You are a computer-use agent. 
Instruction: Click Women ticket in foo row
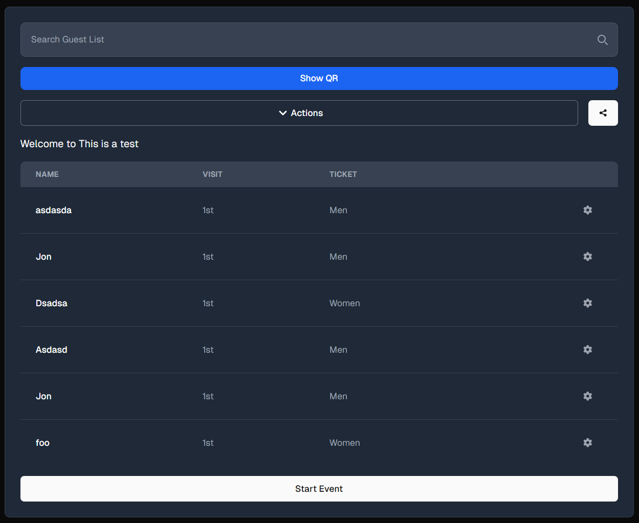coord(345,443)
